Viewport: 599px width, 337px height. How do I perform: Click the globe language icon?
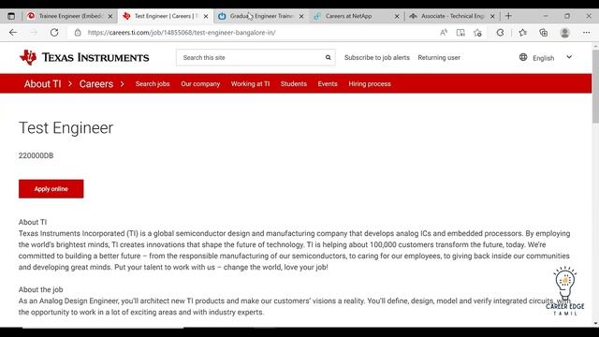523,57
